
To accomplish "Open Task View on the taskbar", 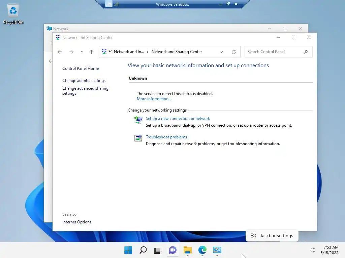I will coord(157,250).
